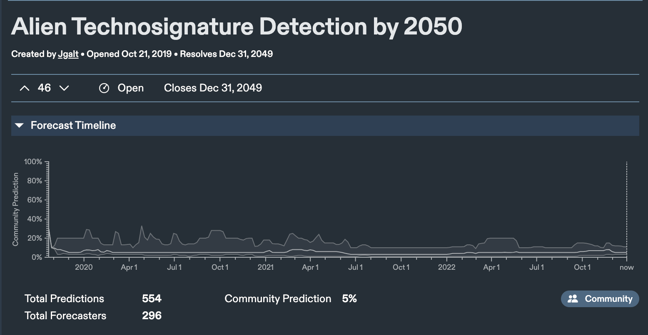Click the 100% label on the chart's vertical axis
The width and height of the screenshot is (648, 335).
tap(34, 162)
